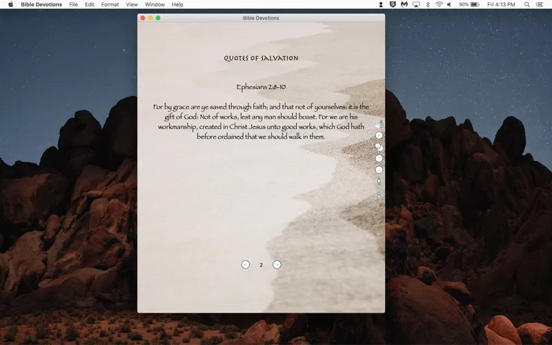Click the overlapping circles icon in side strip
Viewport: 552px width, 345px height.
[x=379, y=147]
